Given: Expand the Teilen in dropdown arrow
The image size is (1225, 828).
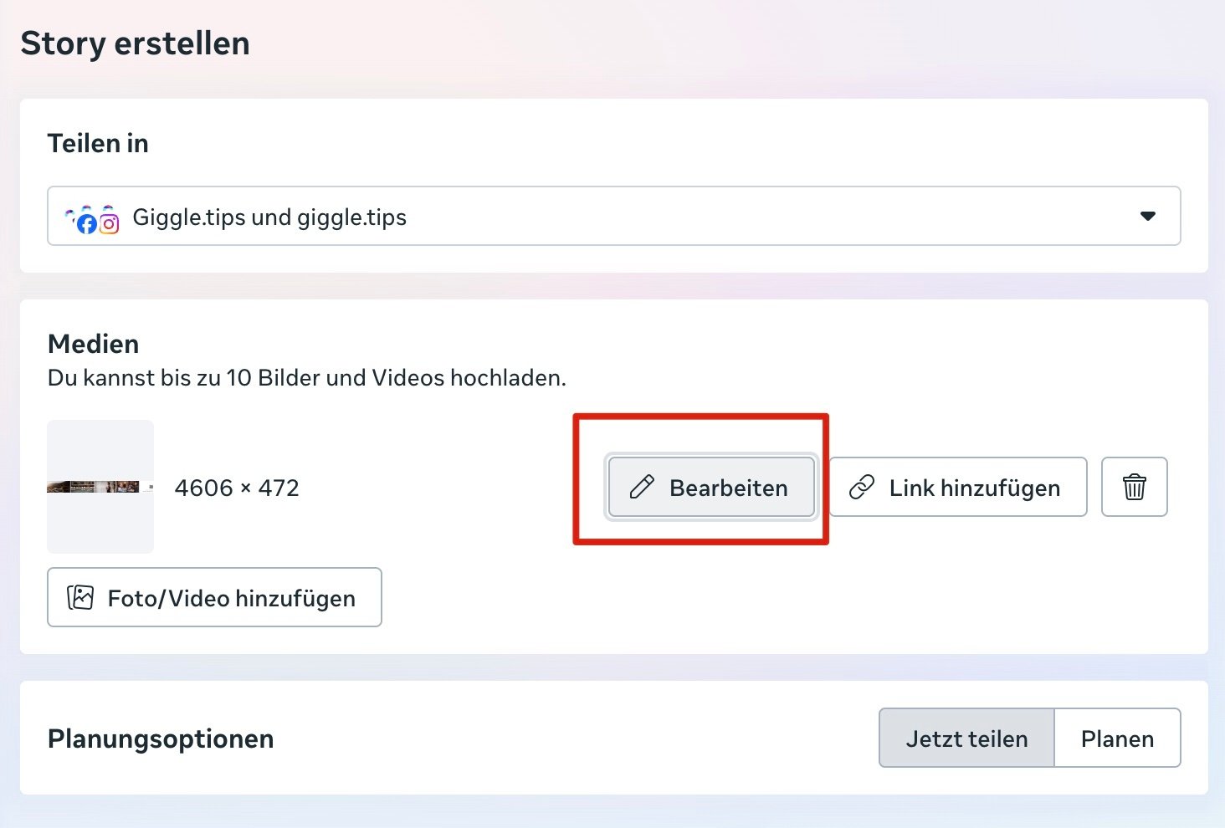Looking at the screenshot, I should tap(1148, 216).
